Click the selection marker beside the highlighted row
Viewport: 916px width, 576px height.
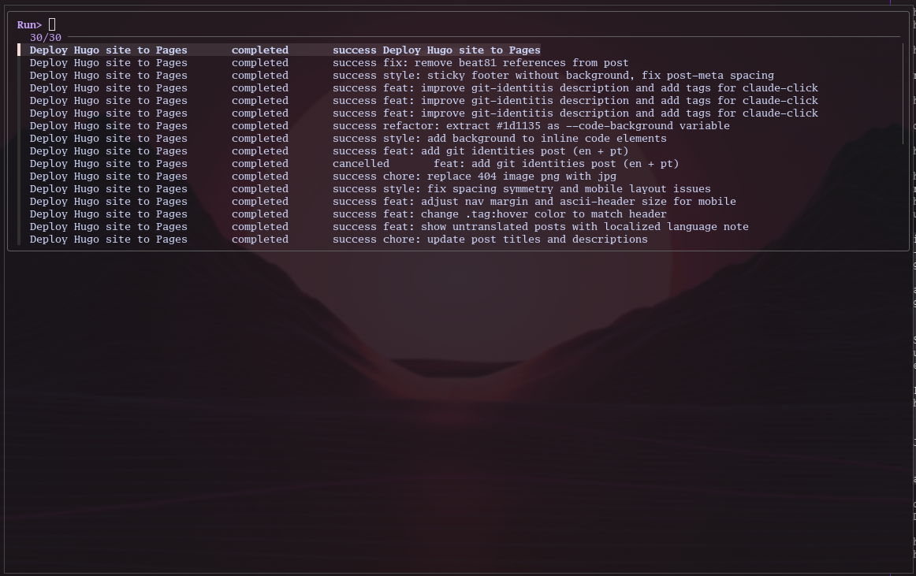pos(20,50)
